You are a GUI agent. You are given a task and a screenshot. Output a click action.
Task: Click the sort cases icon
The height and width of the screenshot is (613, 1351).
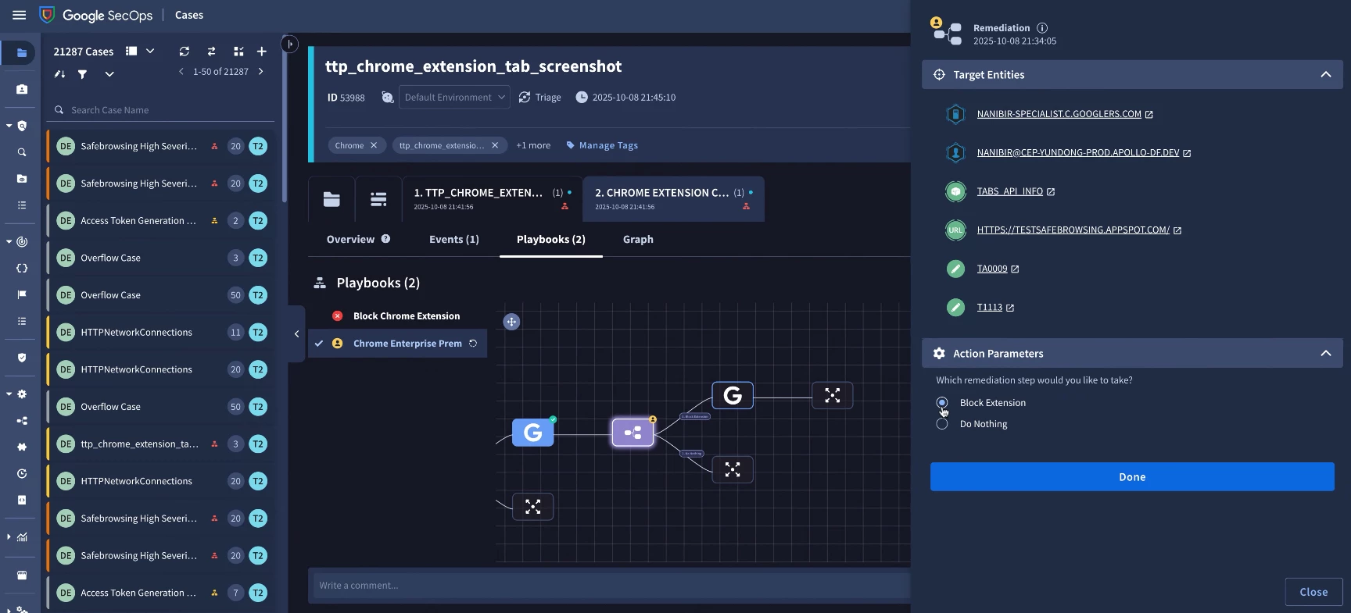coord(59,74)
